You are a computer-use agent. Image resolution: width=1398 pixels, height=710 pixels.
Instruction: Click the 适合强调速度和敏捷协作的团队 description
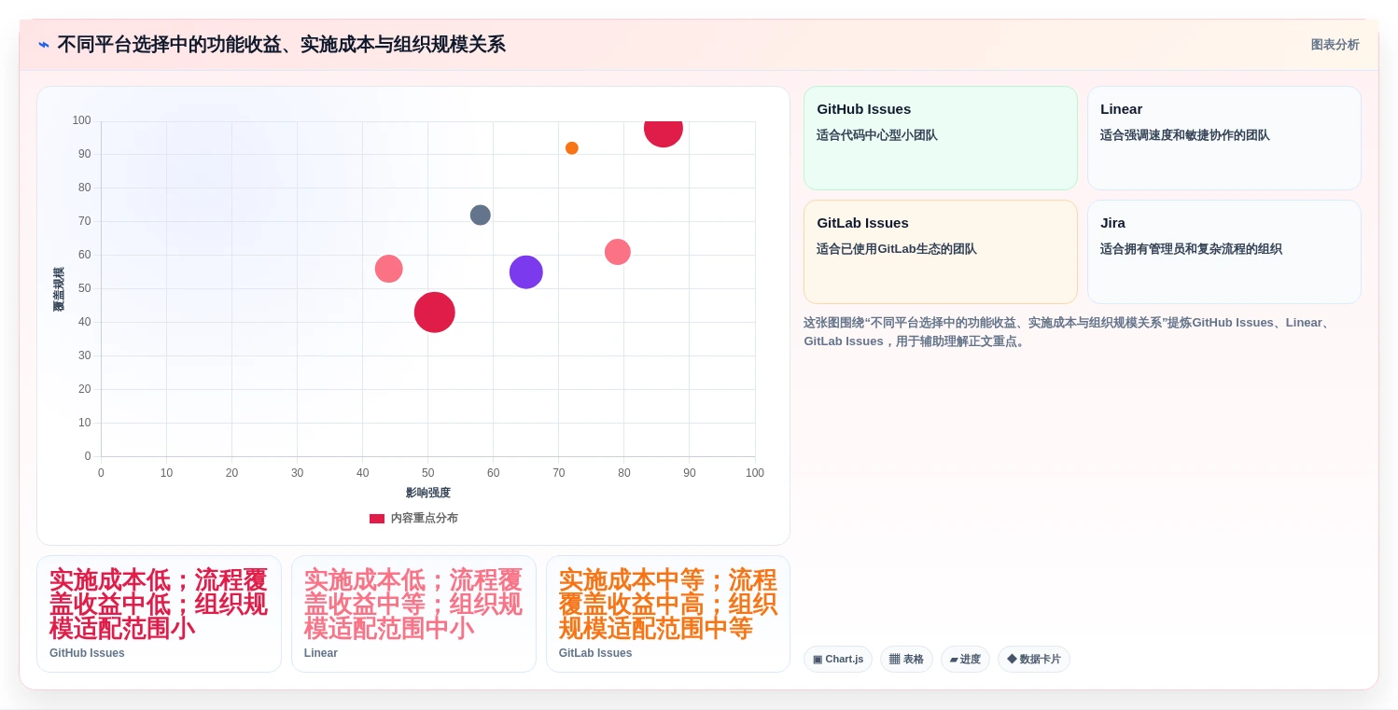pos(1185,135)
